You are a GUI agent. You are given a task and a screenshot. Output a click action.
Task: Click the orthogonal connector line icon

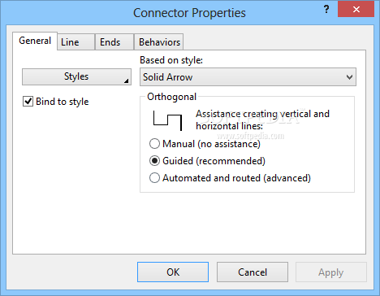pos(167,120)
